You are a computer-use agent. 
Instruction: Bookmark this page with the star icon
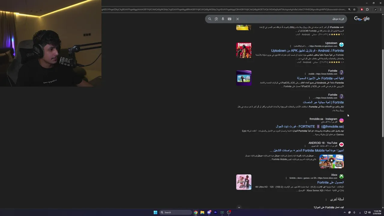point(354,9)
